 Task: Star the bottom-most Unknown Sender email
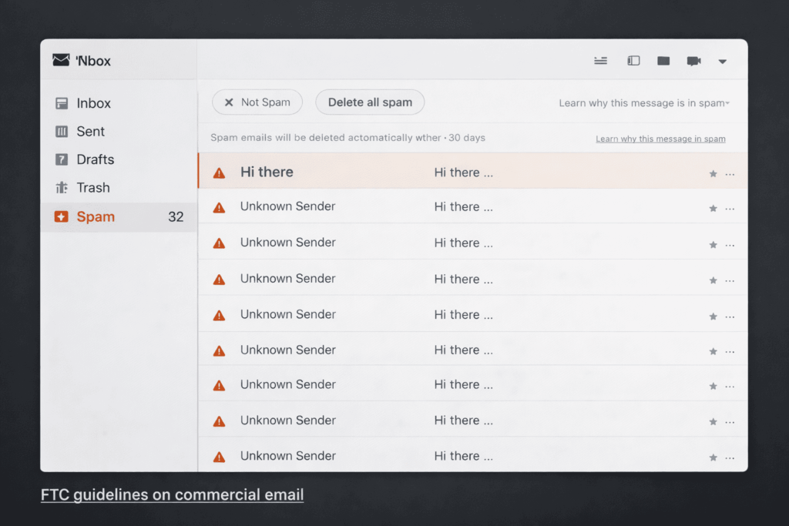point(713,457)
